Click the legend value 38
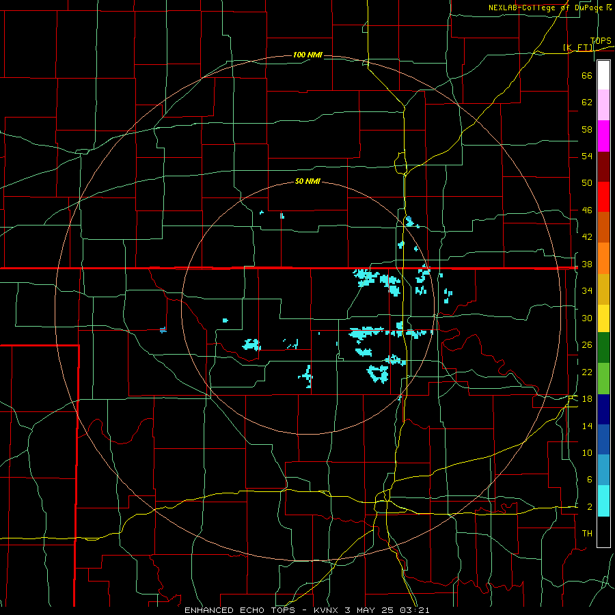This screenshot has width=615, height=615. (587, 264)
